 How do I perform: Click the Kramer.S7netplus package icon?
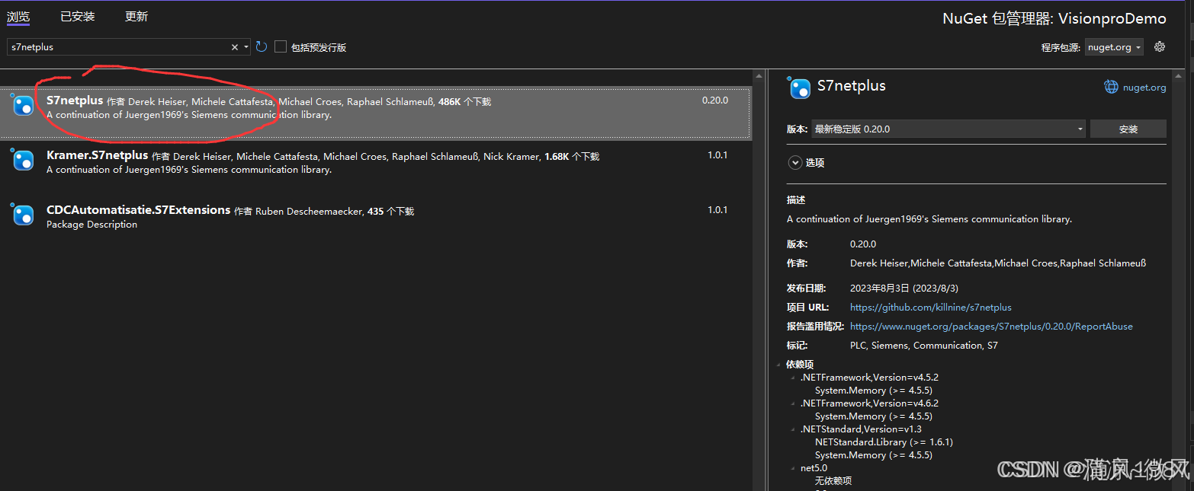tap(23, 161)
